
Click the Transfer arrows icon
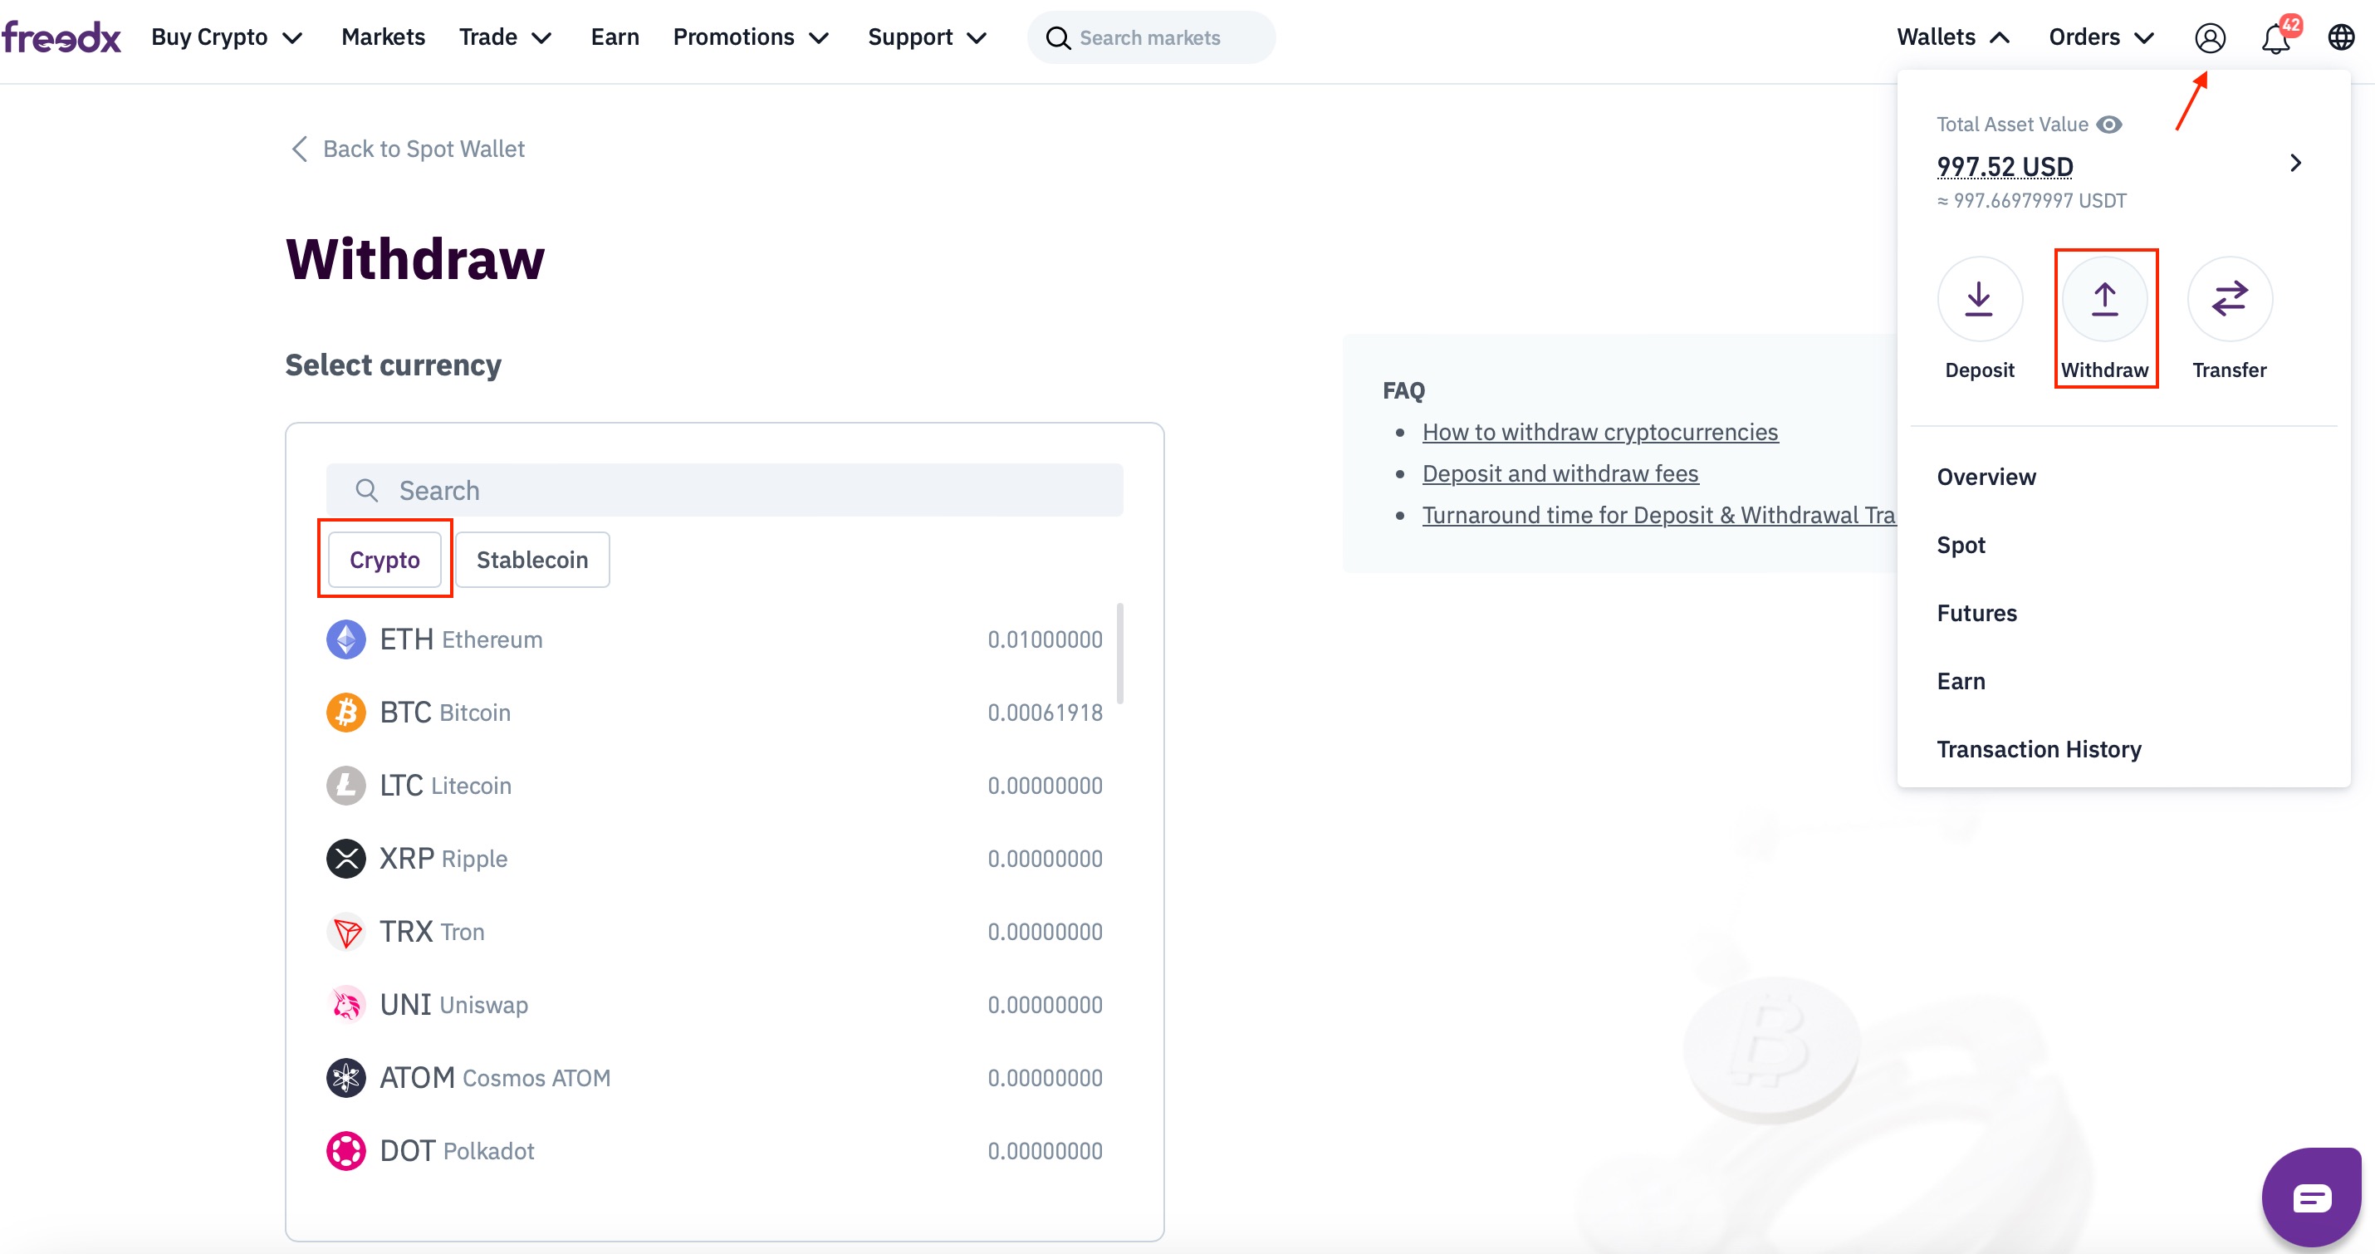pyautogui.click(x=2230, y=299)
